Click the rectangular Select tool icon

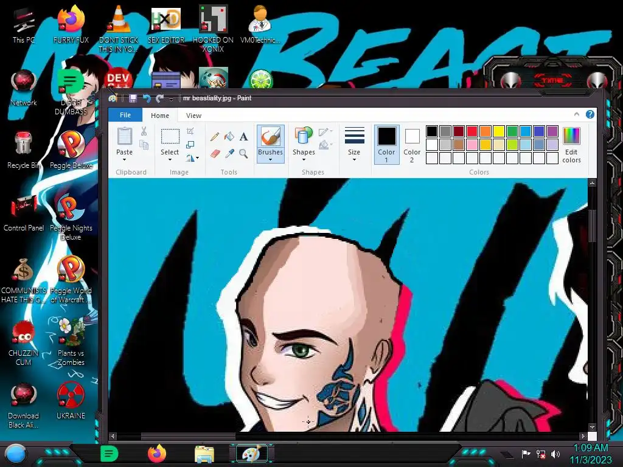click(170, 136)
